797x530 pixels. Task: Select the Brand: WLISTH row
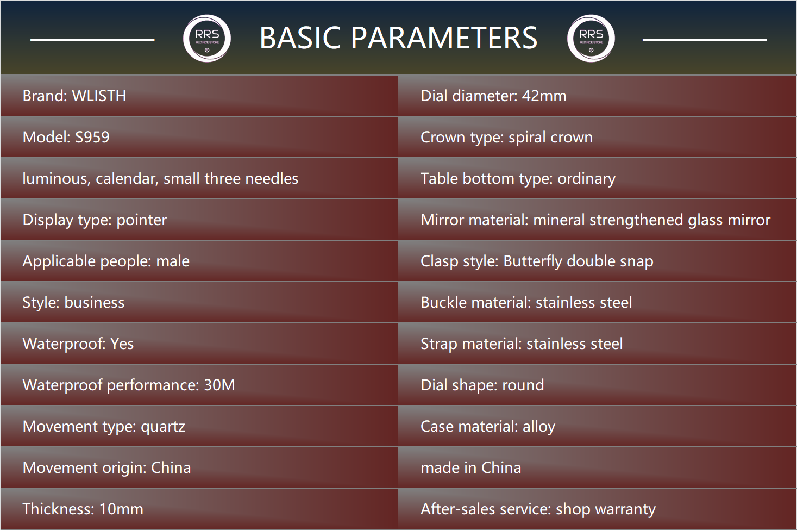pos(74,96)
